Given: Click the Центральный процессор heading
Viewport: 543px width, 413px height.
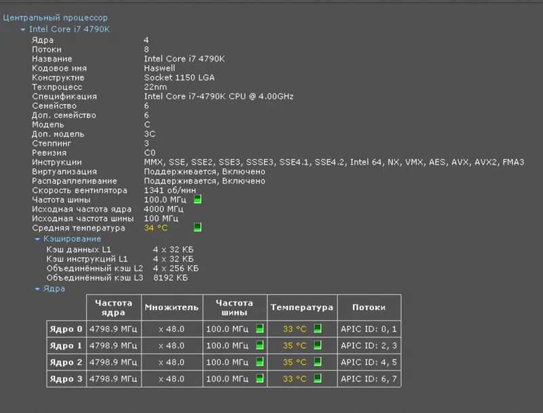Looking at the screenshot, I should [x=56, y=18].
